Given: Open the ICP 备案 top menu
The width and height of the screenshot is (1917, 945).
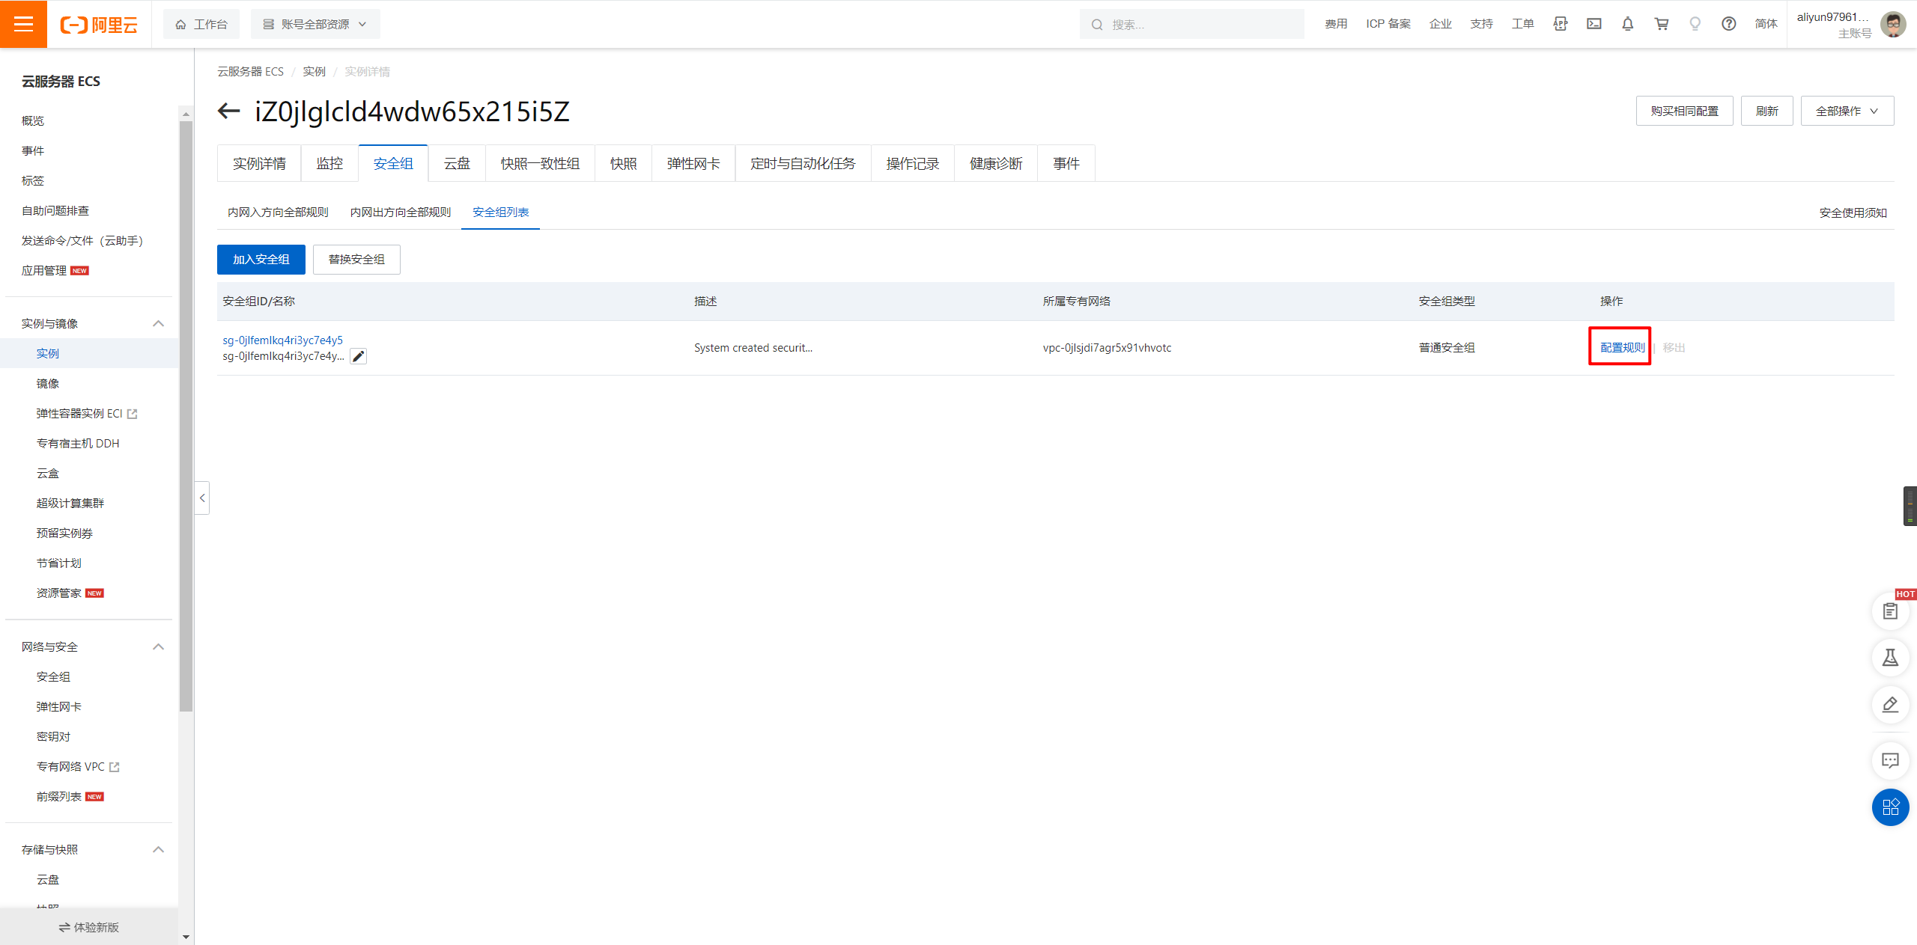Looking at the screenshot, I should (x=1388, y=24).
